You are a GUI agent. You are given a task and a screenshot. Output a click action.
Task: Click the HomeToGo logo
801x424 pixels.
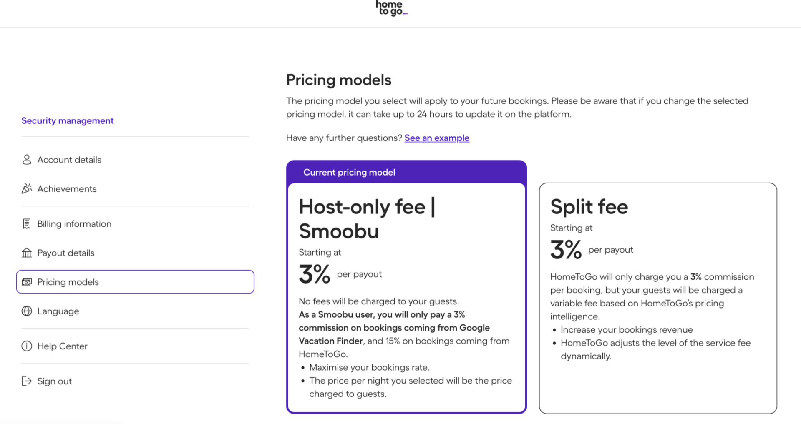(391, 8)
